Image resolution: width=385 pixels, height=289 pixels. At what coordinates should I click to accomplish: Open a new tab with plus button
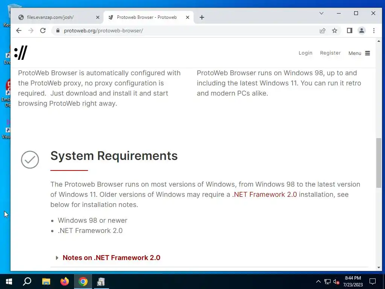[202, 17]
